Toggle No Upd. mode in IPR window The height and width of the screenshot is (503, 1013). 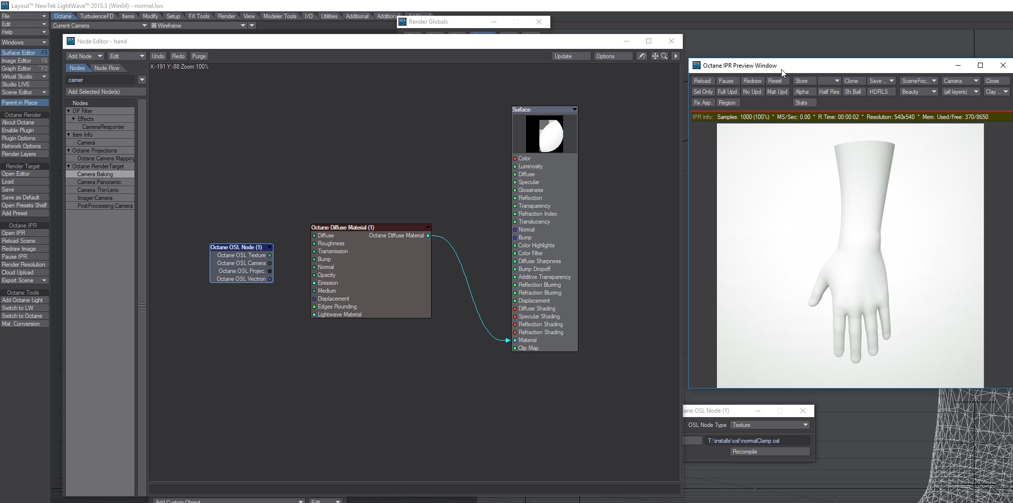click(752, 92)
